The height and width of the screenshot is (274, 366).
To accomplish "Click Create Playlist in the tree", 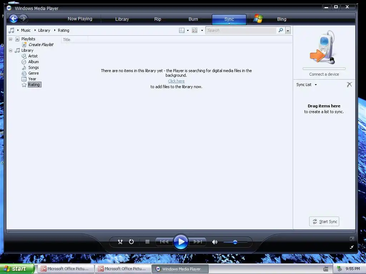I will (x=41, y=45).
